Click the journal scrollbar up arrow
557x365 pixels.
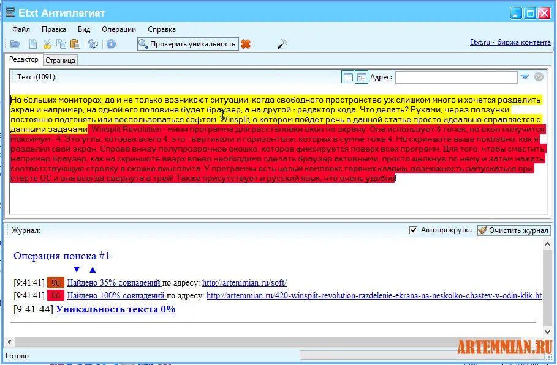pos(547,244)
